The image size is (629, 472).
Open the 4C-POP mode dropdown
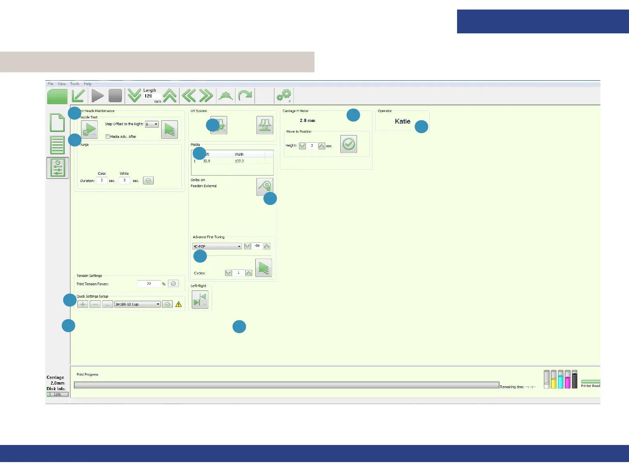(x=217, y=246)
